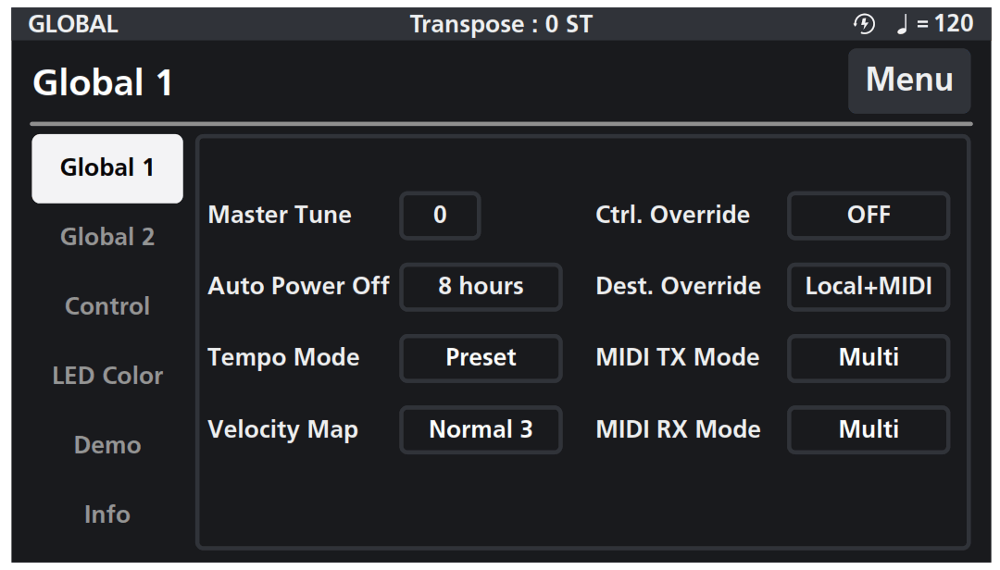Open the Velocity Map Normal 3 selector
The width and height of the screenshot is (1000, 570).
[481, 429]
